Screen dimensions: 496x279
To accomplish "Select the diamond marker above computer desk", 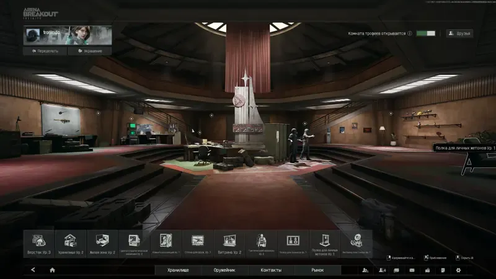I will 131,119.
